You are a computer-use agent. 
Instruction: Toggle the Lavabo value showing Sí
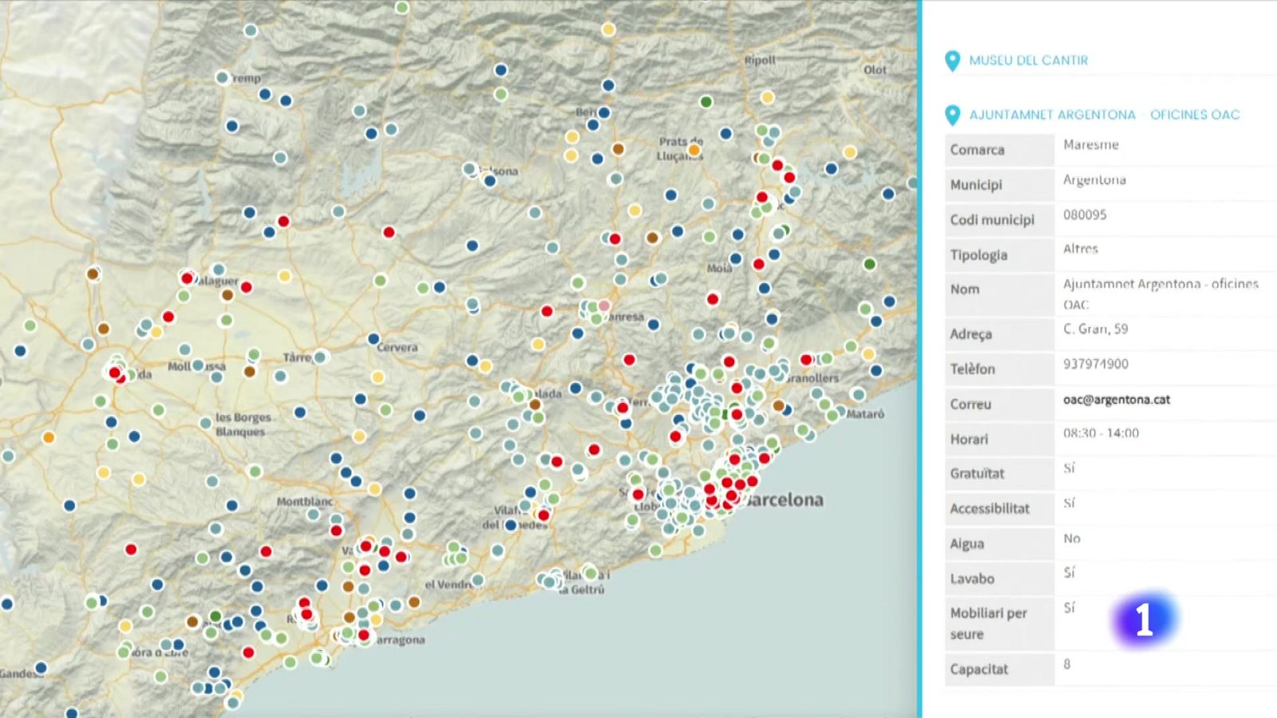click(x=1069, y=573)
